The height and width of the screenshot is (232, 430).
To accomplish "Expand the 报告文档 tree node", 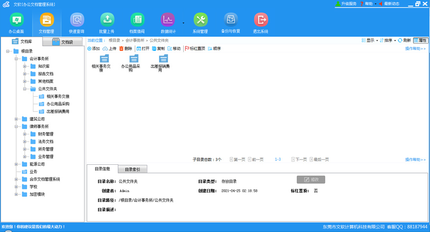I will (25, 74).
